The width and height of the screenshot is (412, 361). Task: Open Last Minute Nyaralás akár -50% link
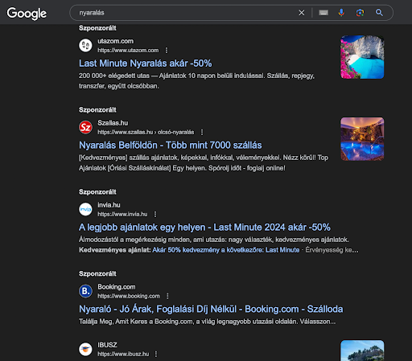pos(146,64)
